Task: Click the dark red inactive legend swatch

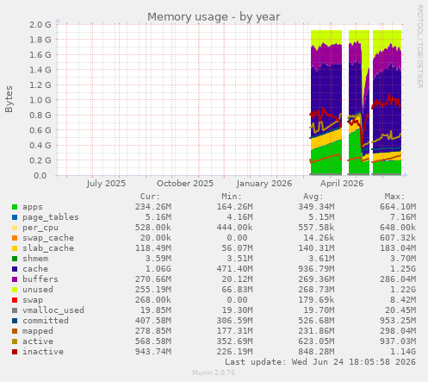Action: (x=15, y=352)
